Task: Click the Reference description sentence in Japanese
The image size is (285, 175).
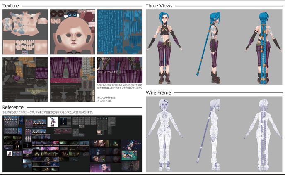Action: coord(48,112)
